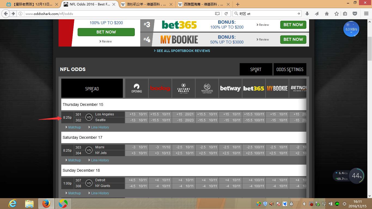Screen dimensions: 372x209
Task: Click the blue network speed floating ball
Action: [x=351, y=29]
